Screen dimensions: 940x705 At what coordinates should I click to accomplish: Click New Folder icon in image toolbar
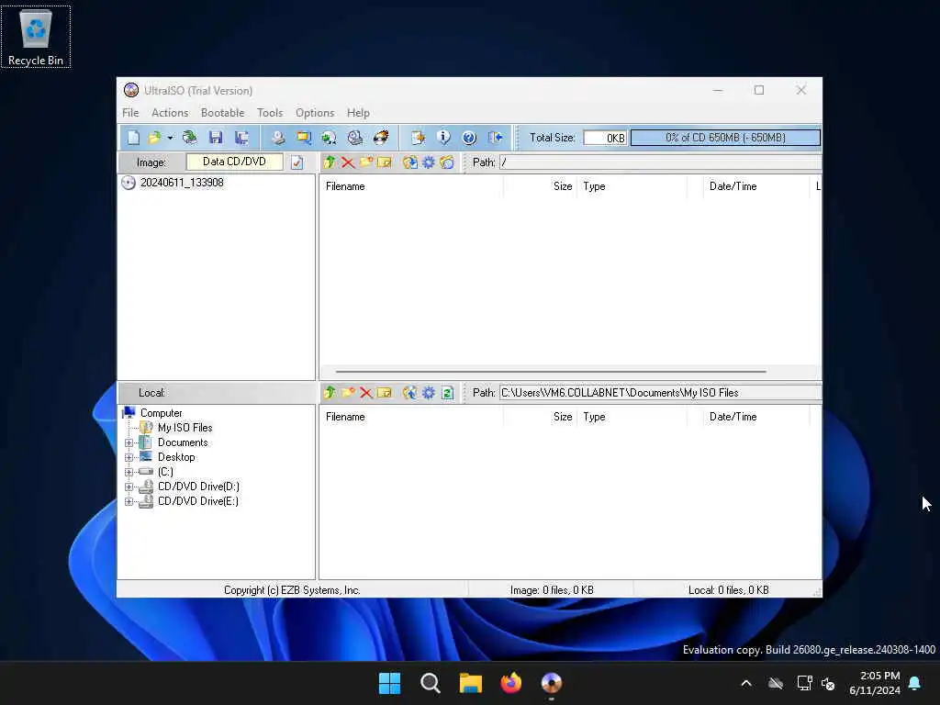(x=366, y=162)
